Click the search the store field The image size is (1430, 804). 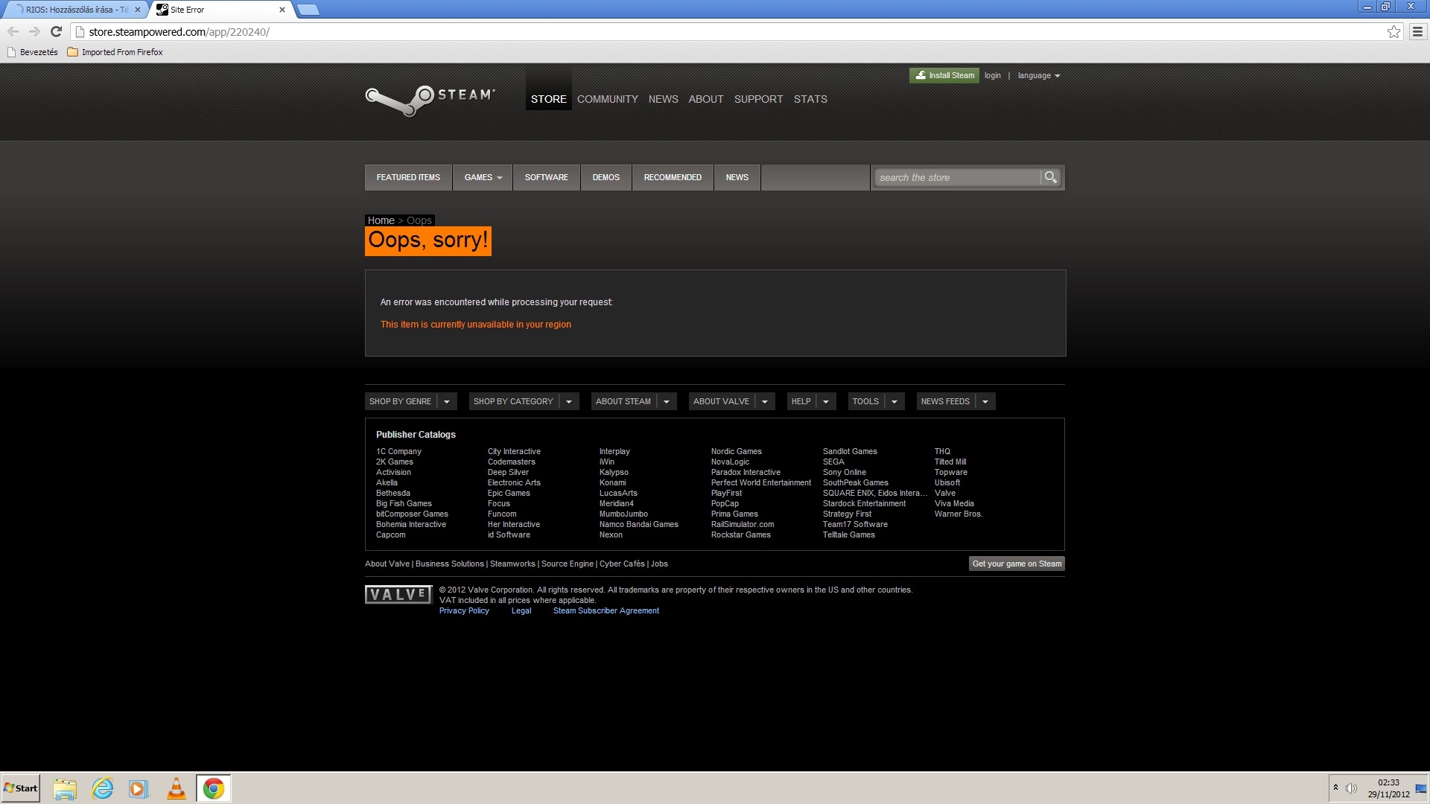click(x=957, y=177)
